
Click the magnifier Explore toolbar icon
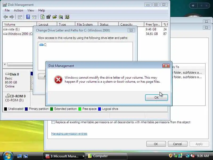[x=61, y=17]
